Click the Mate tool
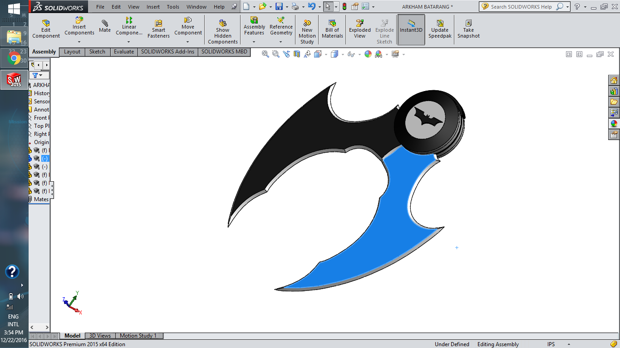 tap(105, 26)
